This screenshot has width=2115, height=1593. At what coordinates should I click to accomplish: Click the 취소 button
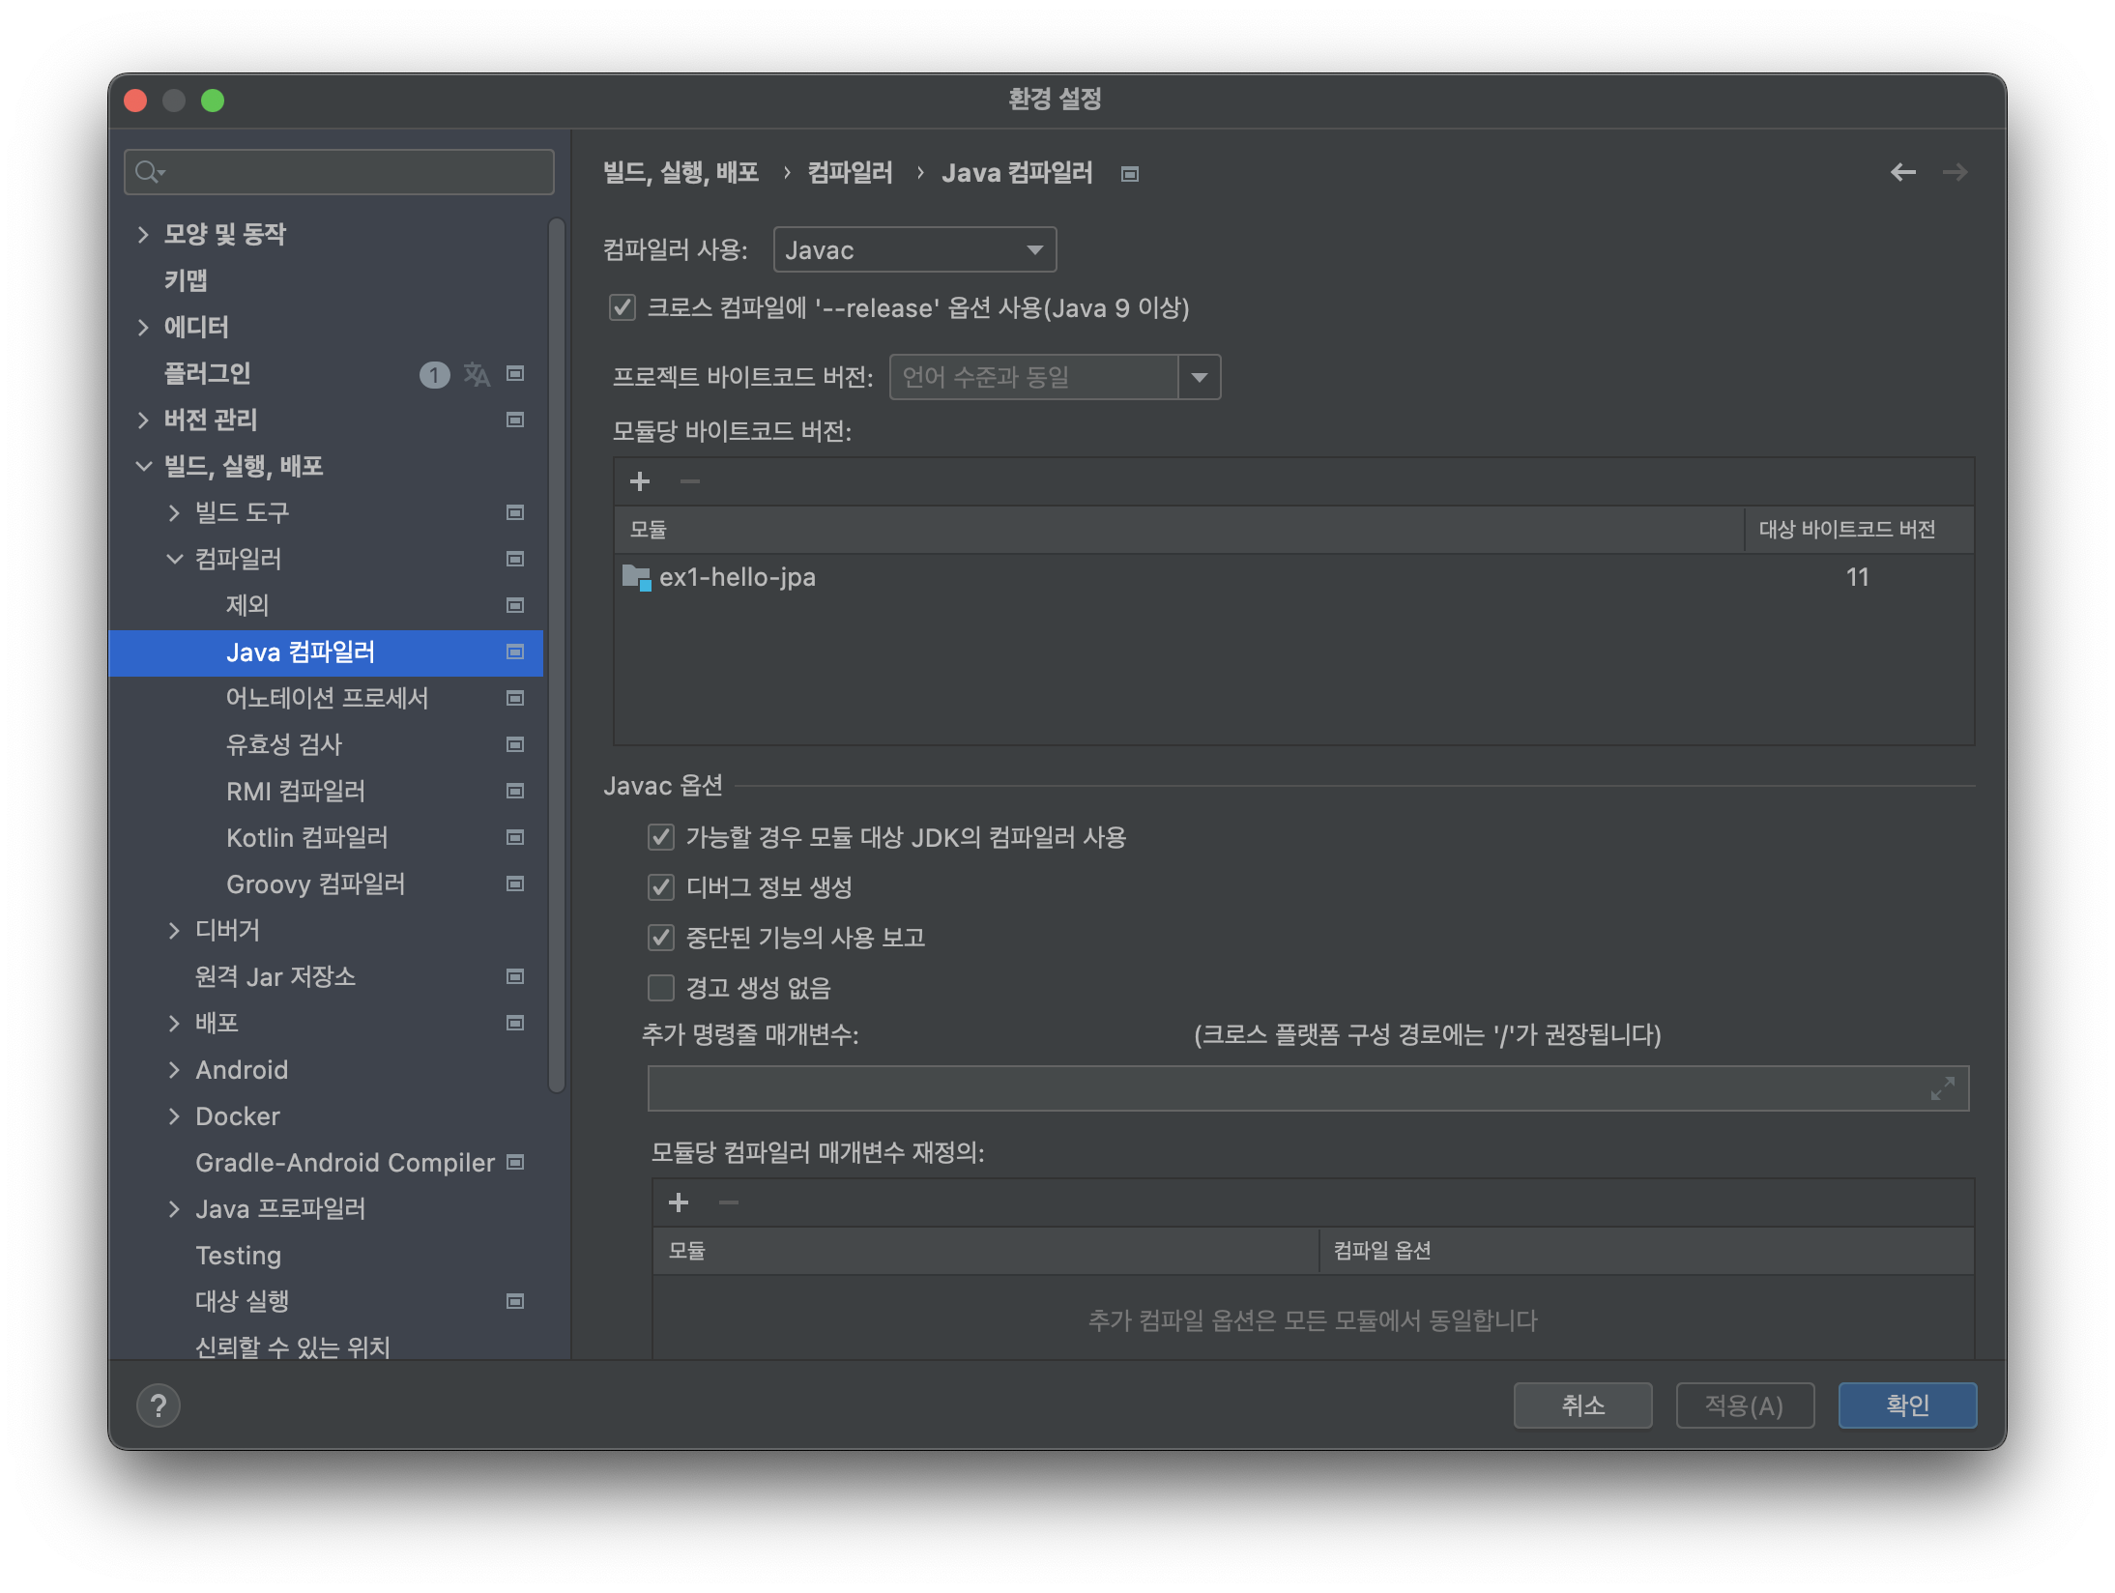[x=1582, y=1405]
